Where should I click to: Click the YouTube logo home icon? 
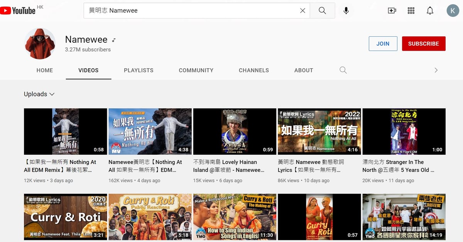click(x=18, y=10)
